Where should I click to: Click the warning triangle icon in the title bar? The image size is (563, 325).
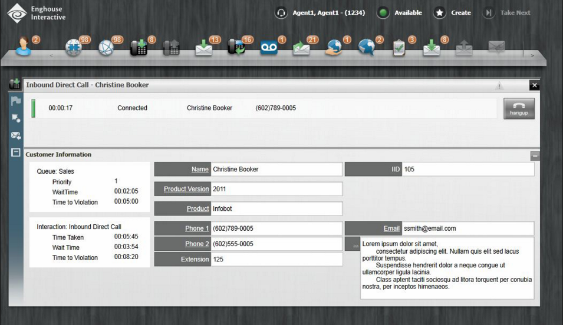(x=499, y=85)
